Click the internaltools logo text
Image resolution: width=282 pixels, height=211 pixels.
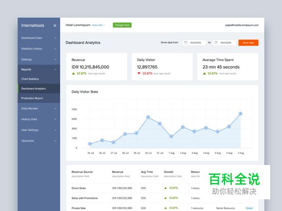point(32,25)
